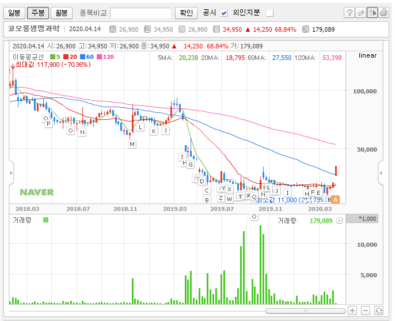395x321 pixels.
Task: Toggle the crosshair cursor tool
Action: click(x=372, y=13)
